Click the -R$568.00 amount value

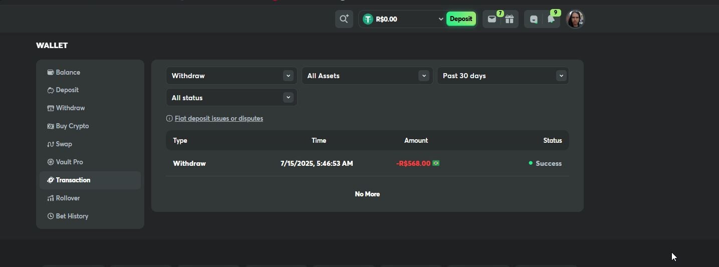click(x=413, y=163)
